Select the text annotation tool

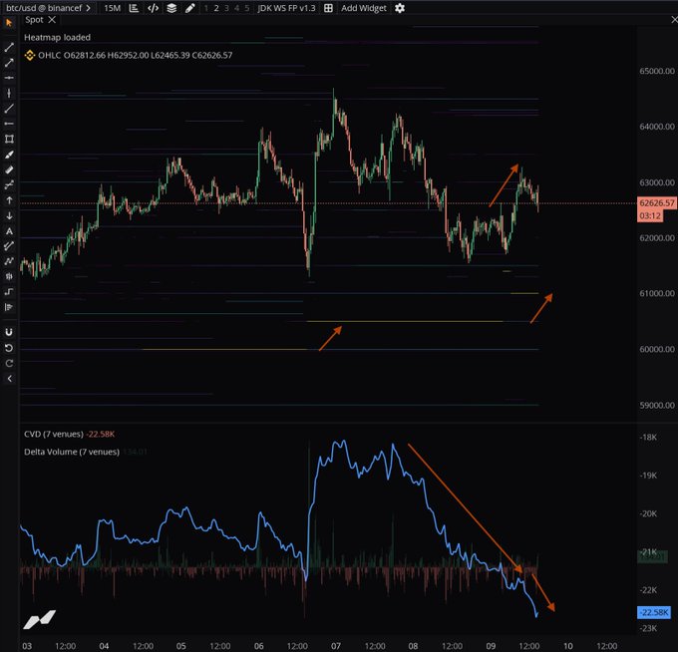9,231
